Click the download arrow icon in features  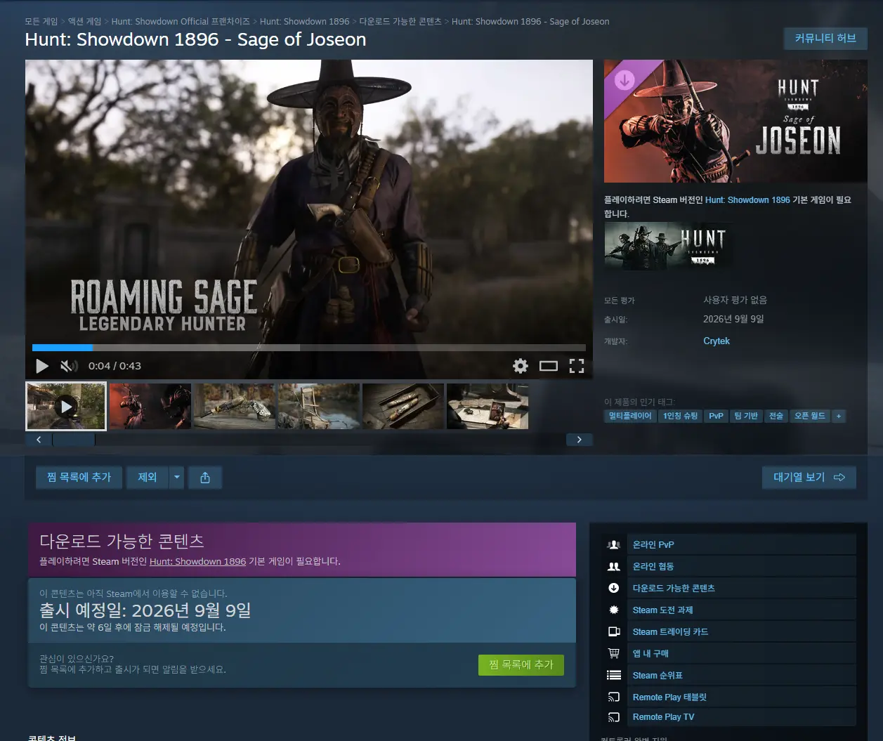pyautogui.click(x=614, y=588)
